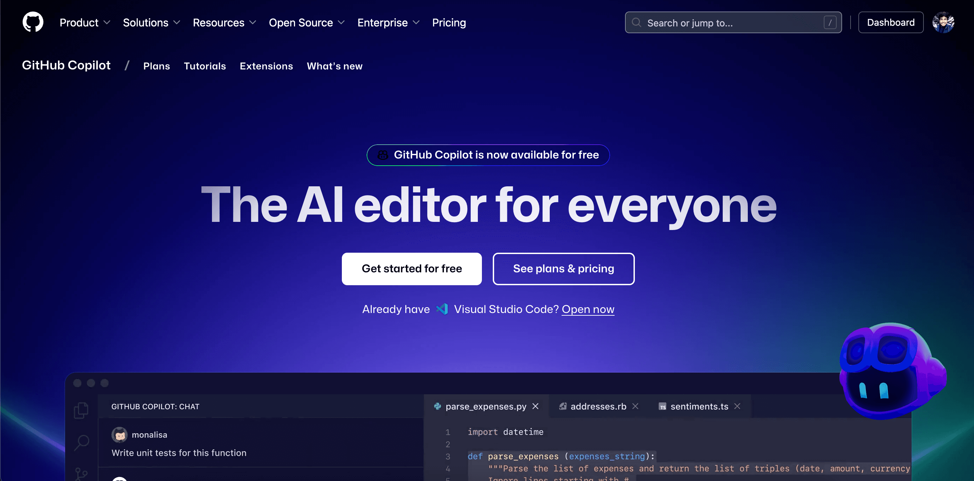
Task: Click Get started for free button
Action: (411, 269)
